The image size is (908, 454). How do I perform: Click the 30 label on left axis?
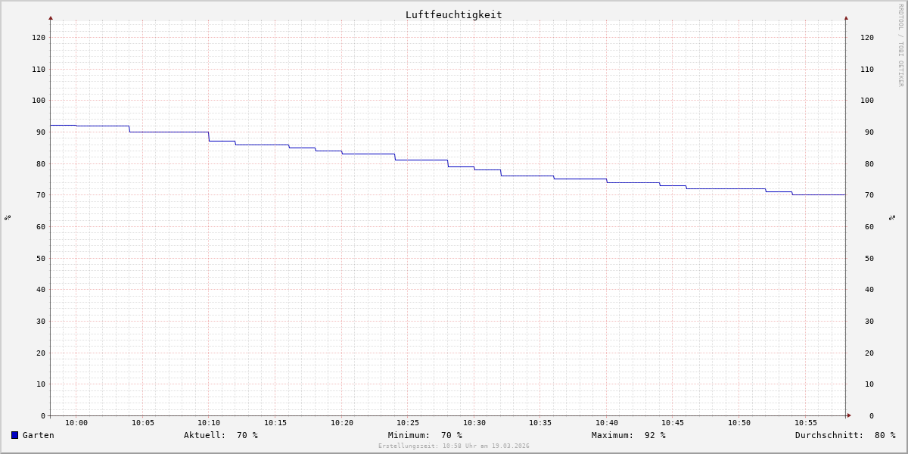pos(41,321)
